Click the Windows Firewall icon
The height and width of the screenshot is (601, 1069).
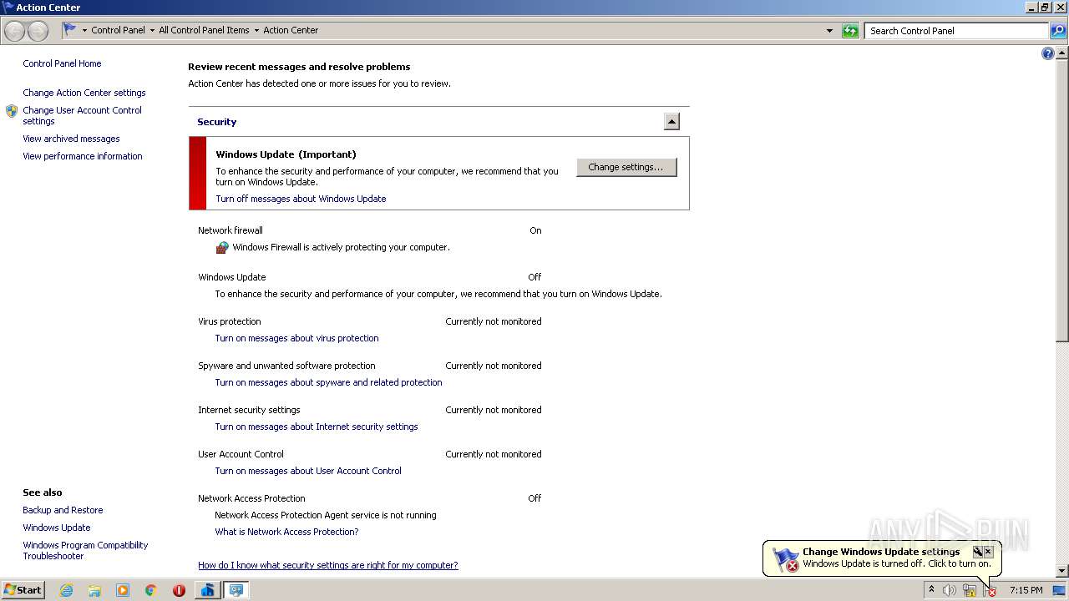click(x=222, y=247)
